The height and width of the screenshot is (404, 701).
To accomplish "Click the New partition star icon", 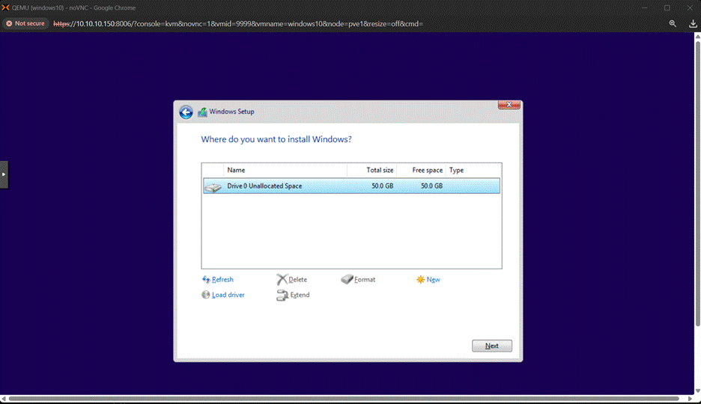I will click(420, 280).
